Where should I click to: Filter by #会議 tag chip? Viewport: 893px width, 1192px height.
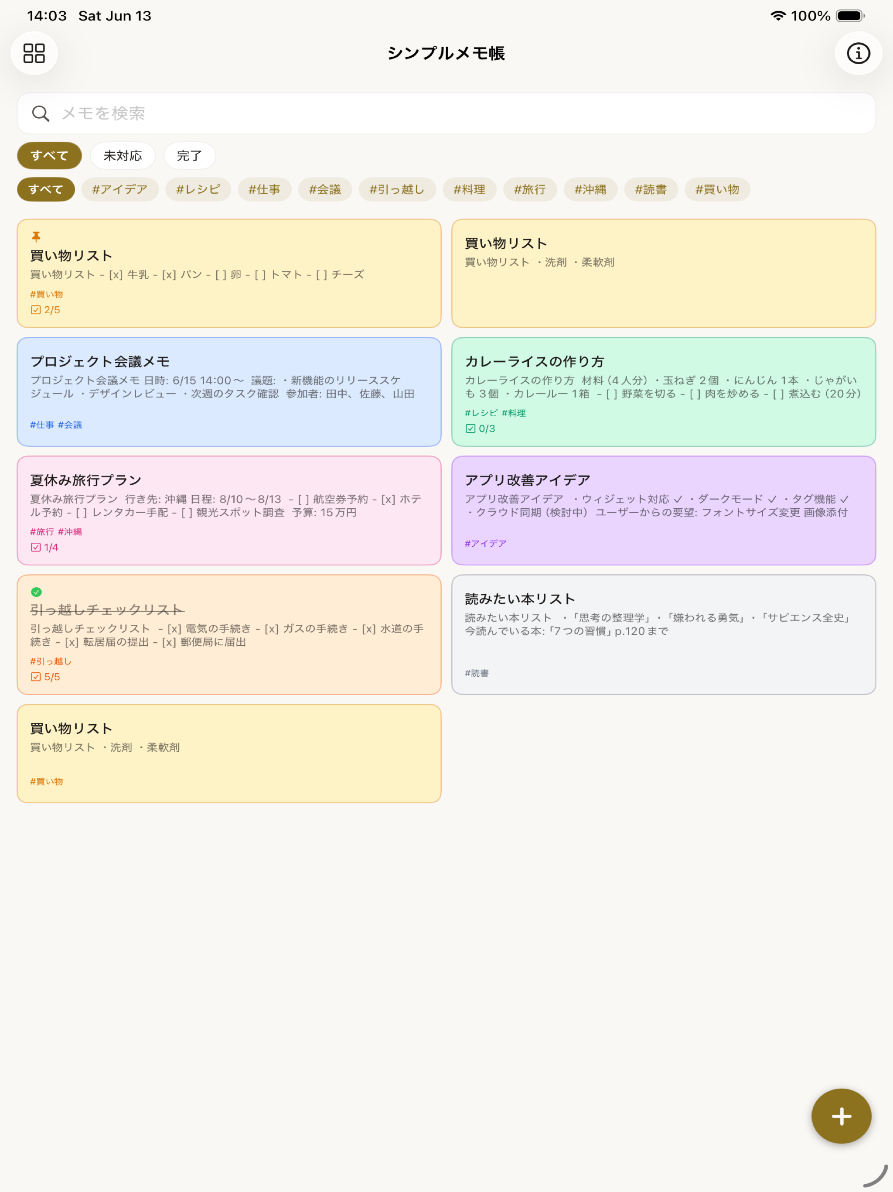click(x=325, y=189)
